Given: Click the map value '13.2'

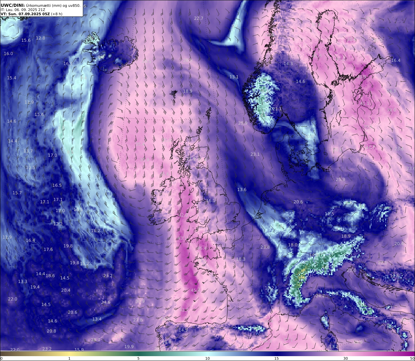Looking at the screenshot, I should pyautogui.click(x=334, y=347).
